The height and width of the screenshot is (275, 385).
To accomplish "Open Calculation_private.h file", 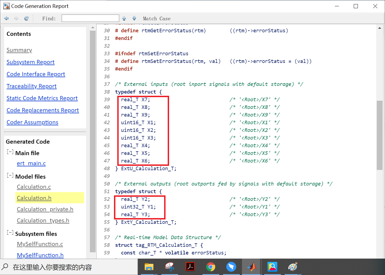I will pos(45,209).
